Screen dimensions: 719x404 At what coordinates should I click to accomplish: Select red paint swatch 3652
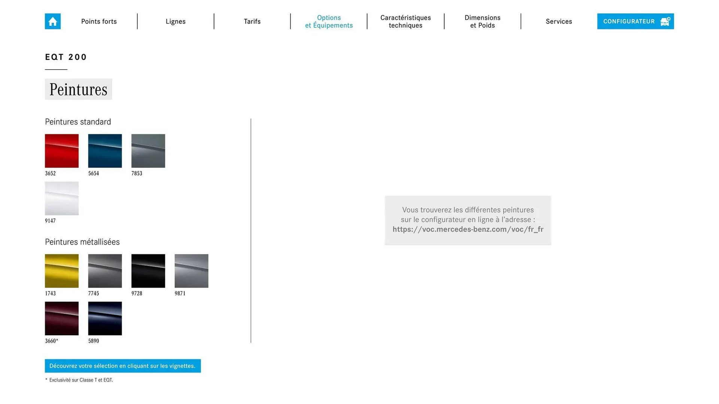point(62,151)
